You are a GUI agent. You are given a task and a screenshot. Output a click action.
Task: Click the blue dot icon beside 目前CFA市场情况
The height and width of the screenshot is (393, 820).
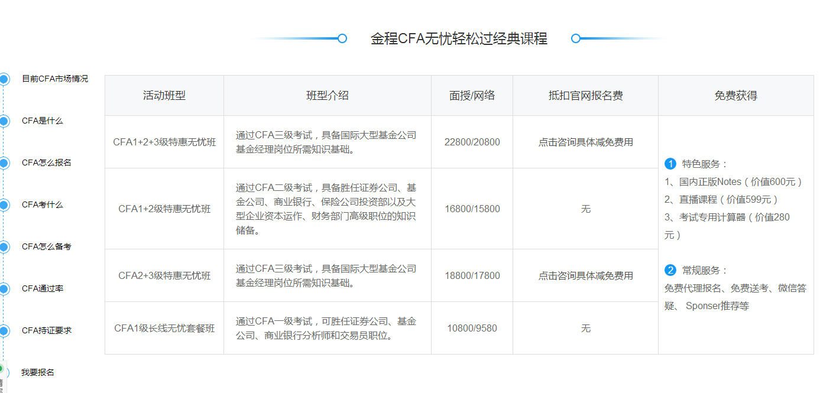point(5,79)
